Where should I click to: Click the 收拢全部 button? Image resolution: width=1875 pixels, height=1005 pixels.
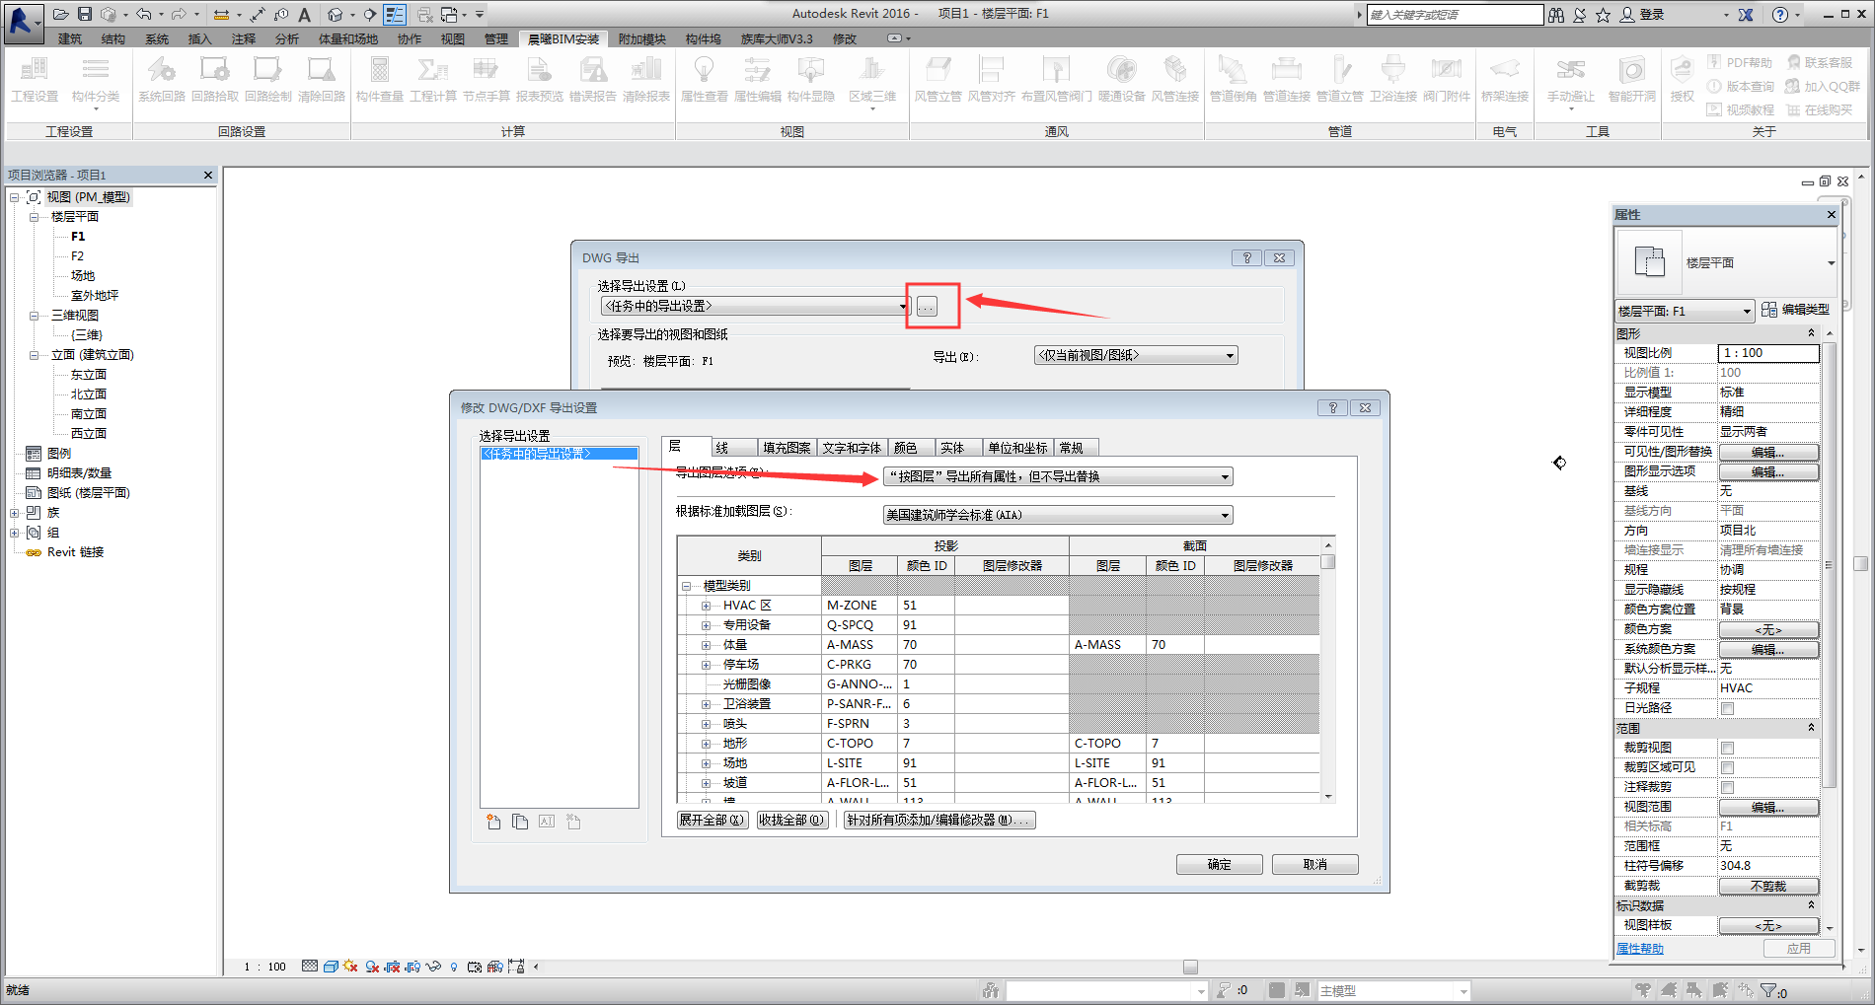(x=791, y=820)
